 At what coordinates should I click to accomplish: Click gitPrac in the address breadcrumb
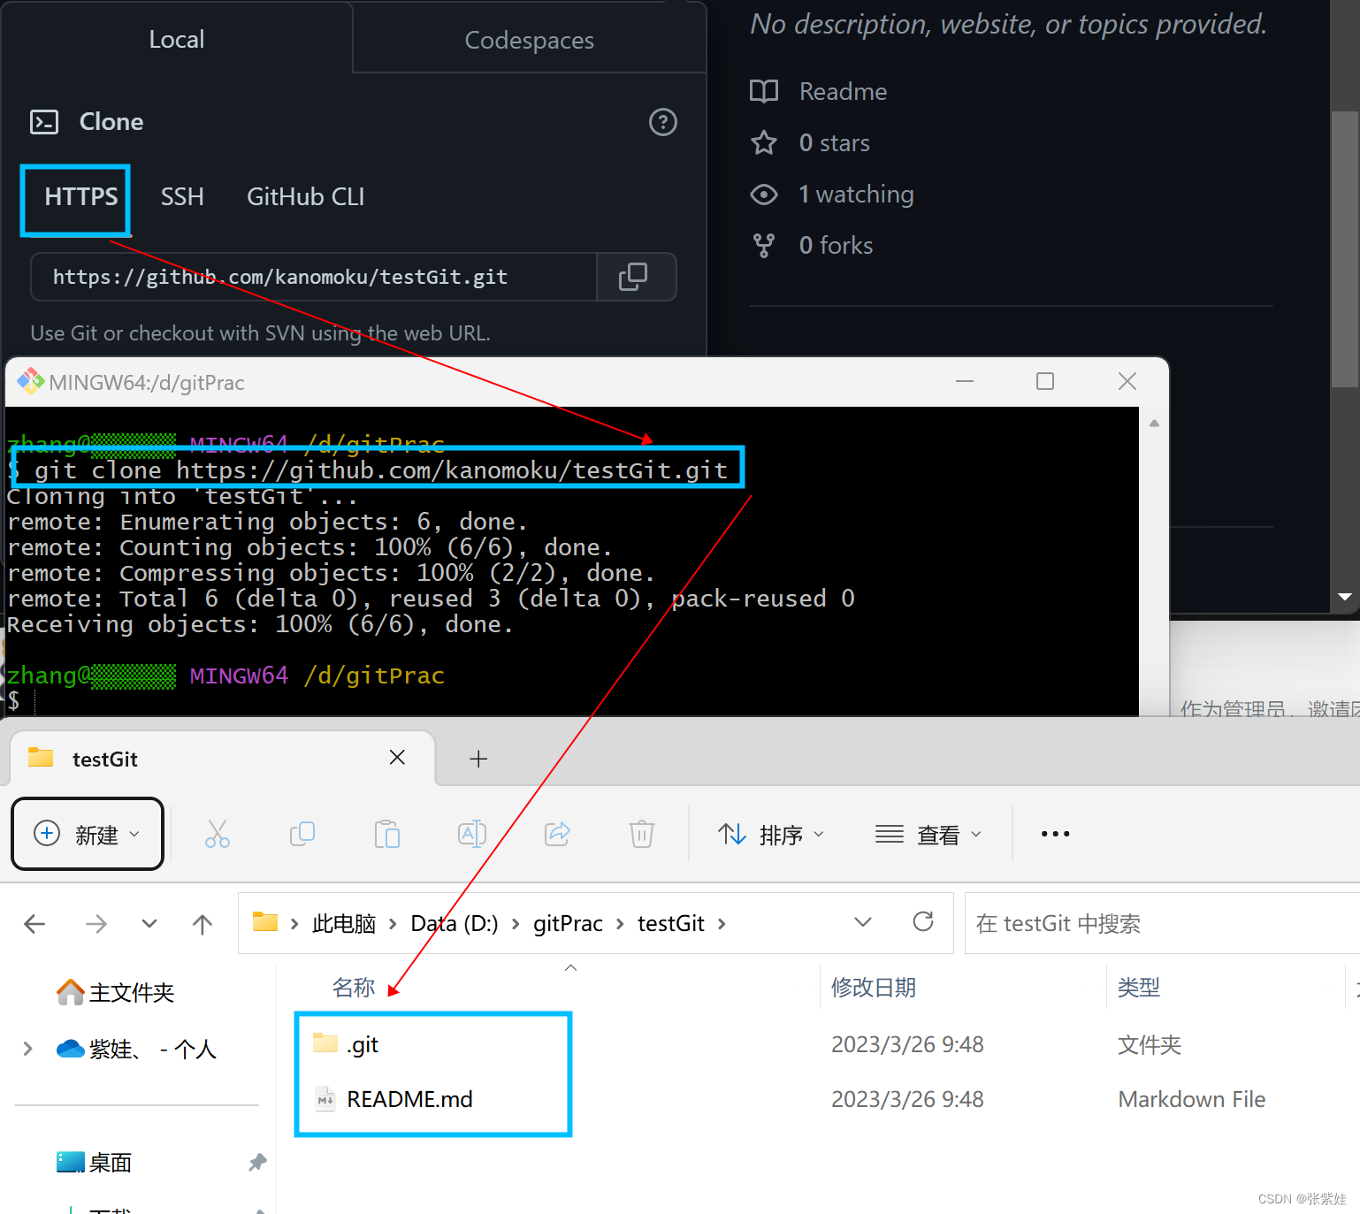click(568, 924)
